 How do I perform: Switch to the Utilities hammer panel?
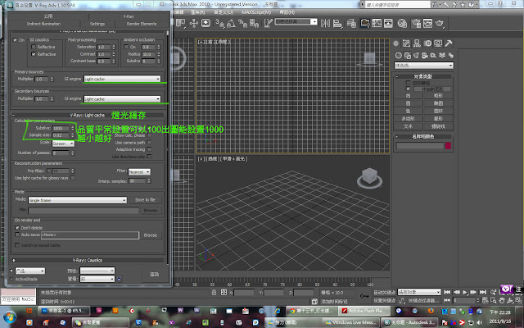point(449,43)
